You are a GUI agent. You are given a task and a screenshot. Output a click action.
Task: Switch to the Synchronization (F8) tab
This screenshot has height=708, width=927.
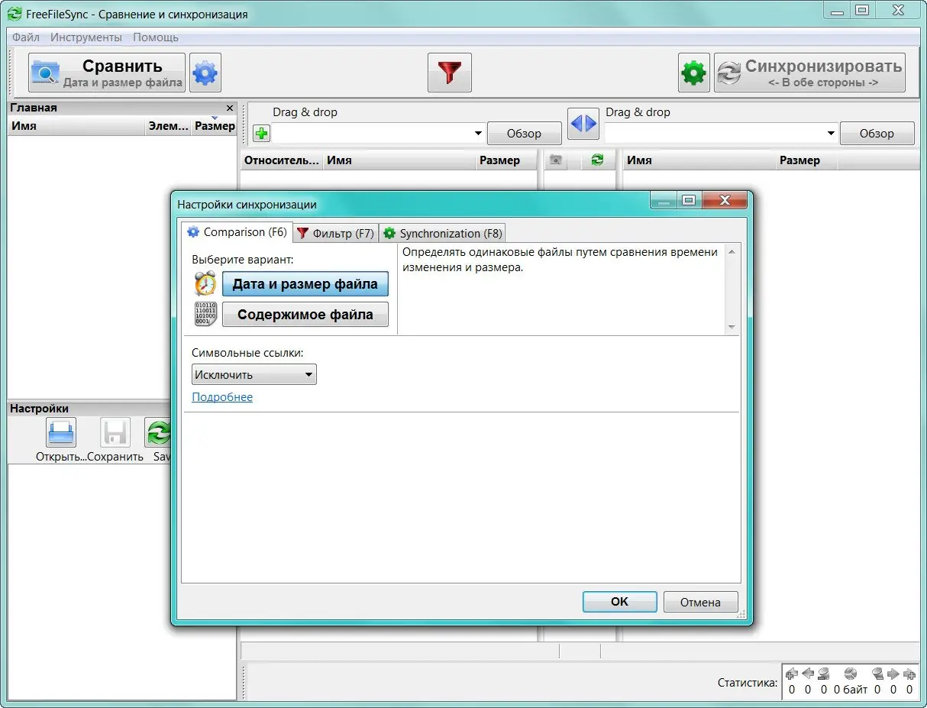442,234
